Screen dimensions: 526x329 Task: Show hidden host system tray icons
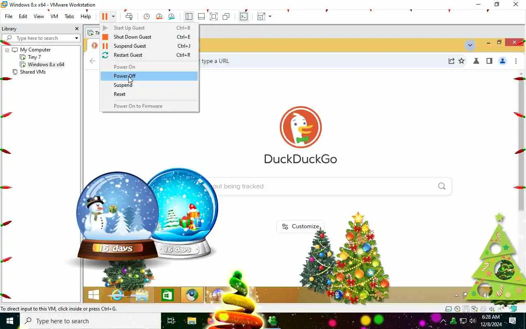coord(444,321)
